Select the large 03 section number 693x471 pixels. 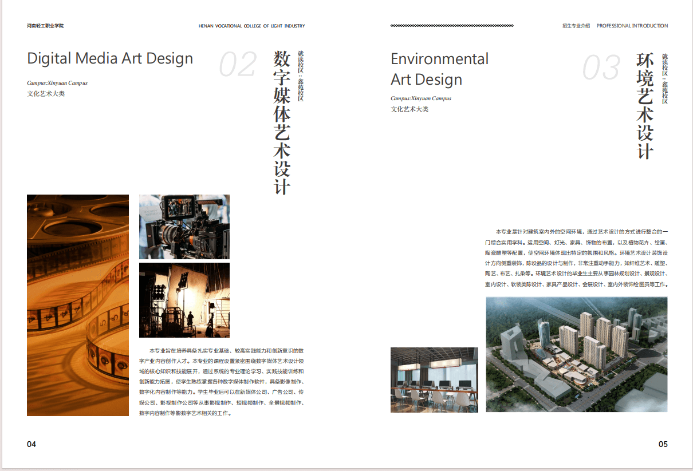coord(601,68)
